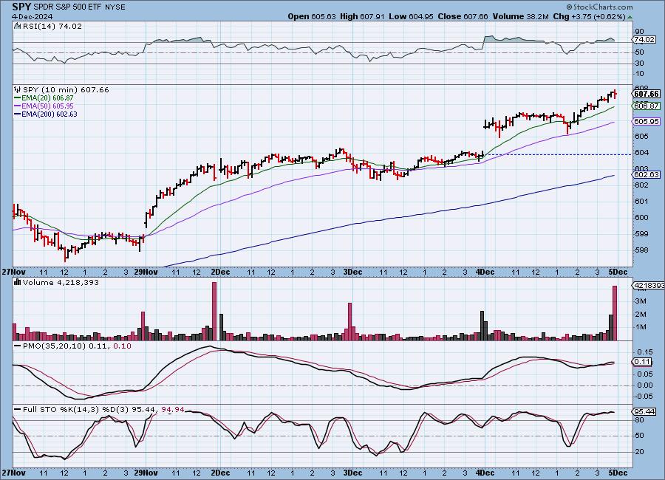
Task: Click the 605.95 EMA price tag
Action: coord(647,121)
